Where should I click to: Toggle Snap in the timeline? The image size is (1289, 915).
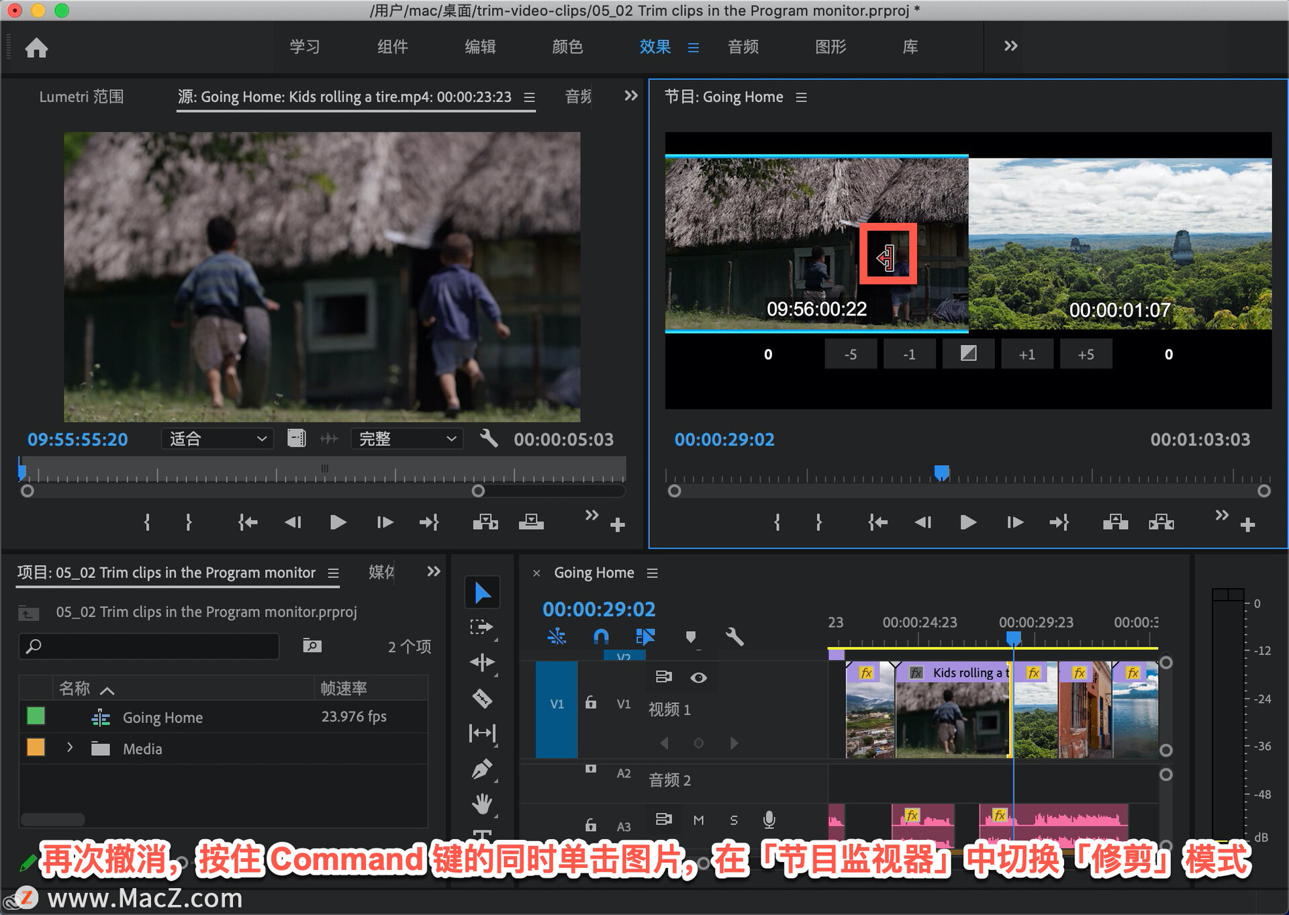601,636
